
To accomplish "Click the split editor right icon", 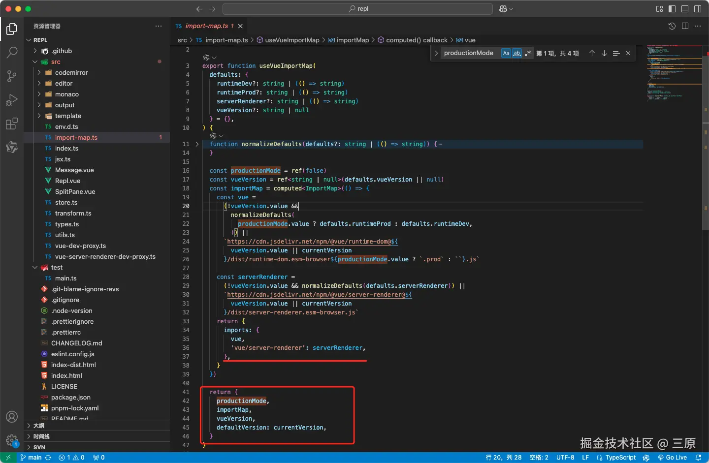I will [685, 26].
